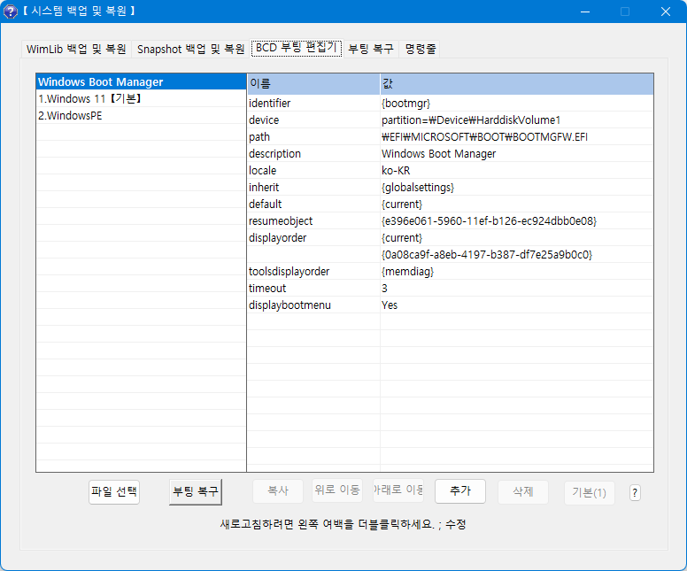The width and height of the screenshot is (687, 571).
Task: Click the 복사 button
Action: (278, 490)
